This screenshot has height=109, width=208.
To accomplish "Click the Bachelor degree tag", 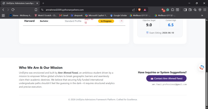I will point(44,21).
